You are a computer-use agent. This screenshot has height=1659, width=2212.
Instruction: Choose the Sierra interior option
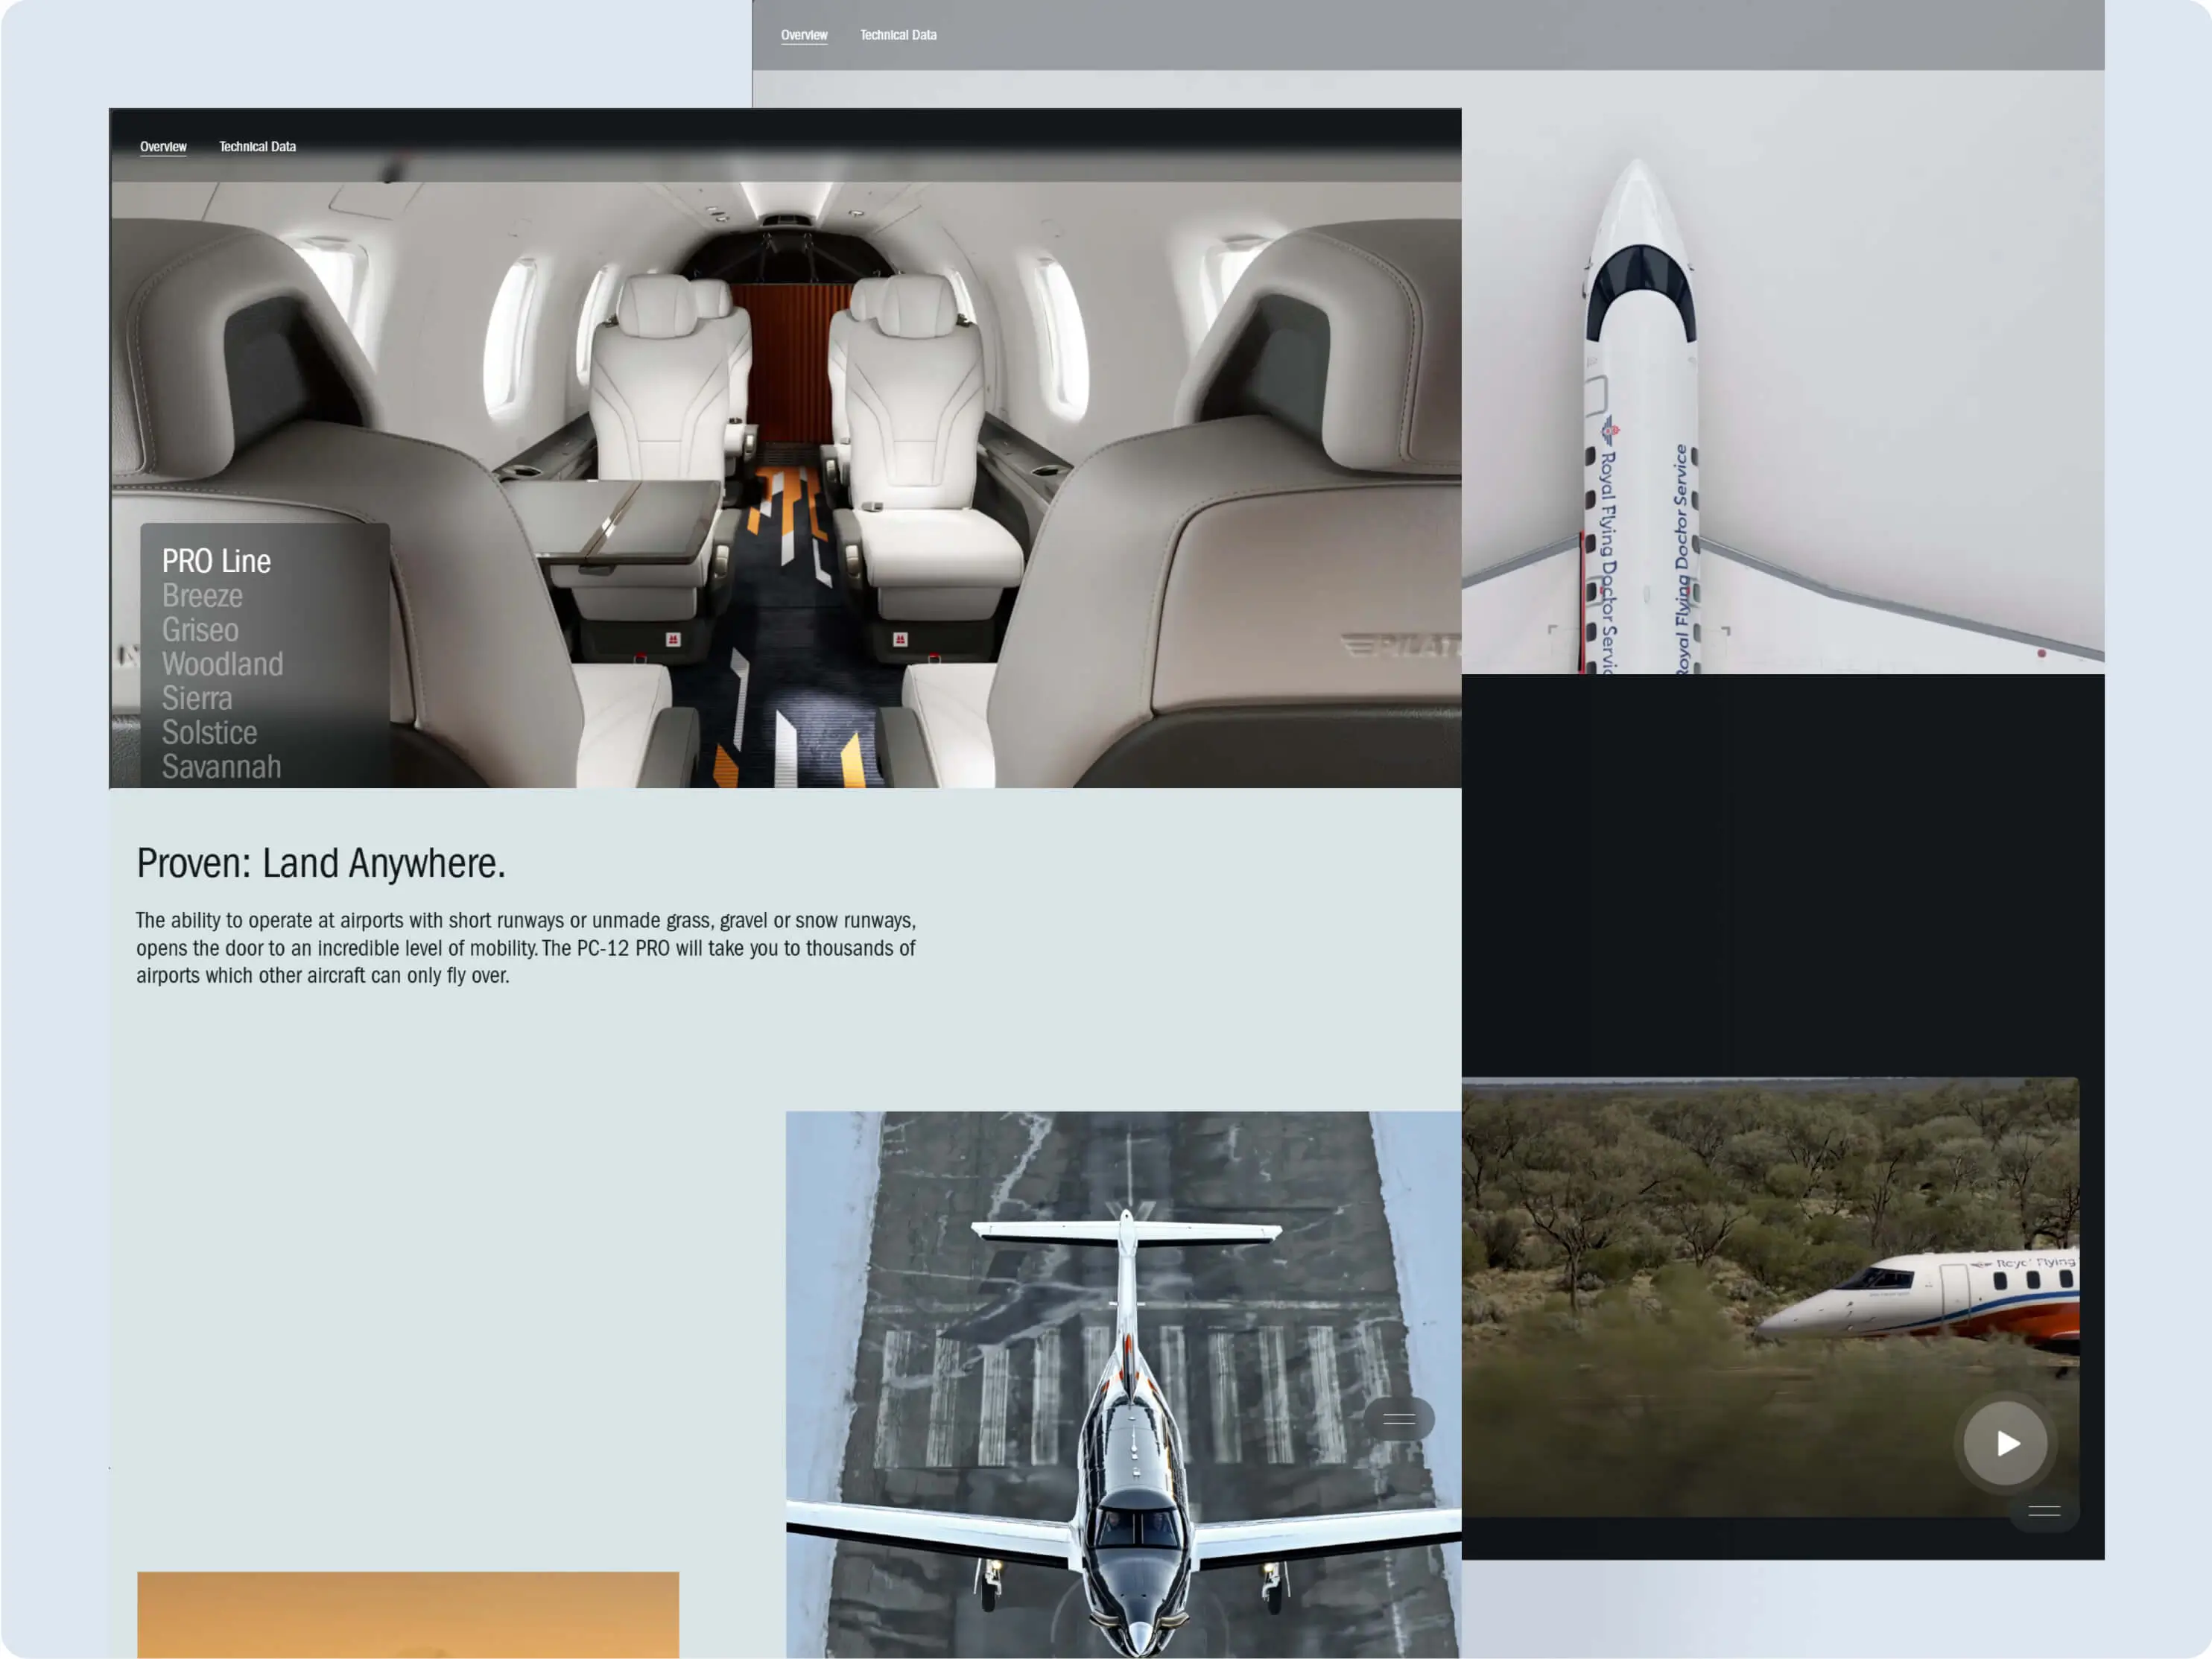coord(197,697)
